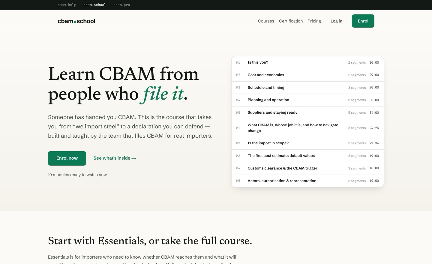
Task: Click the 10:00 duration value
Action: tap(374, 62)
